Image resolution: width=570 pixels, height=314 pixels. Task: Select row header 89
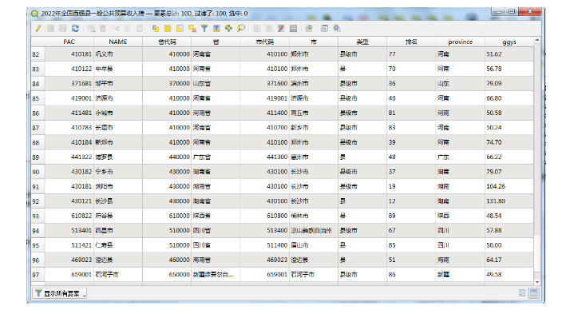click(x=38, y=157)
